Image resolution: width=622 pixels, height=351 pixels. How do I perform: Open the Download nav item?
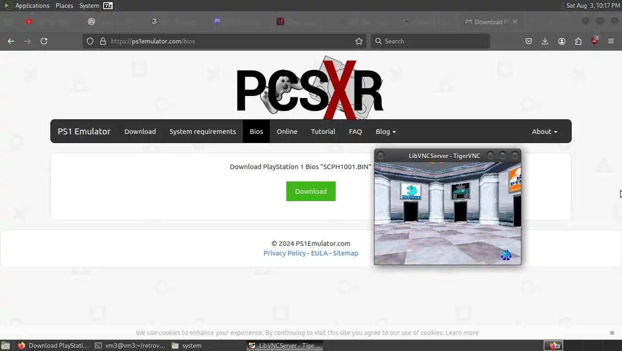[140, 131]
